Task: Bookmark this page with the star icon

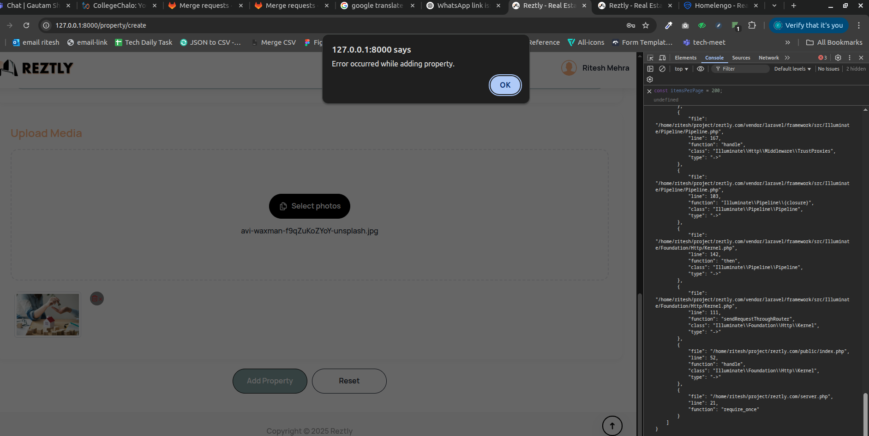Action: tap(646, 25)
